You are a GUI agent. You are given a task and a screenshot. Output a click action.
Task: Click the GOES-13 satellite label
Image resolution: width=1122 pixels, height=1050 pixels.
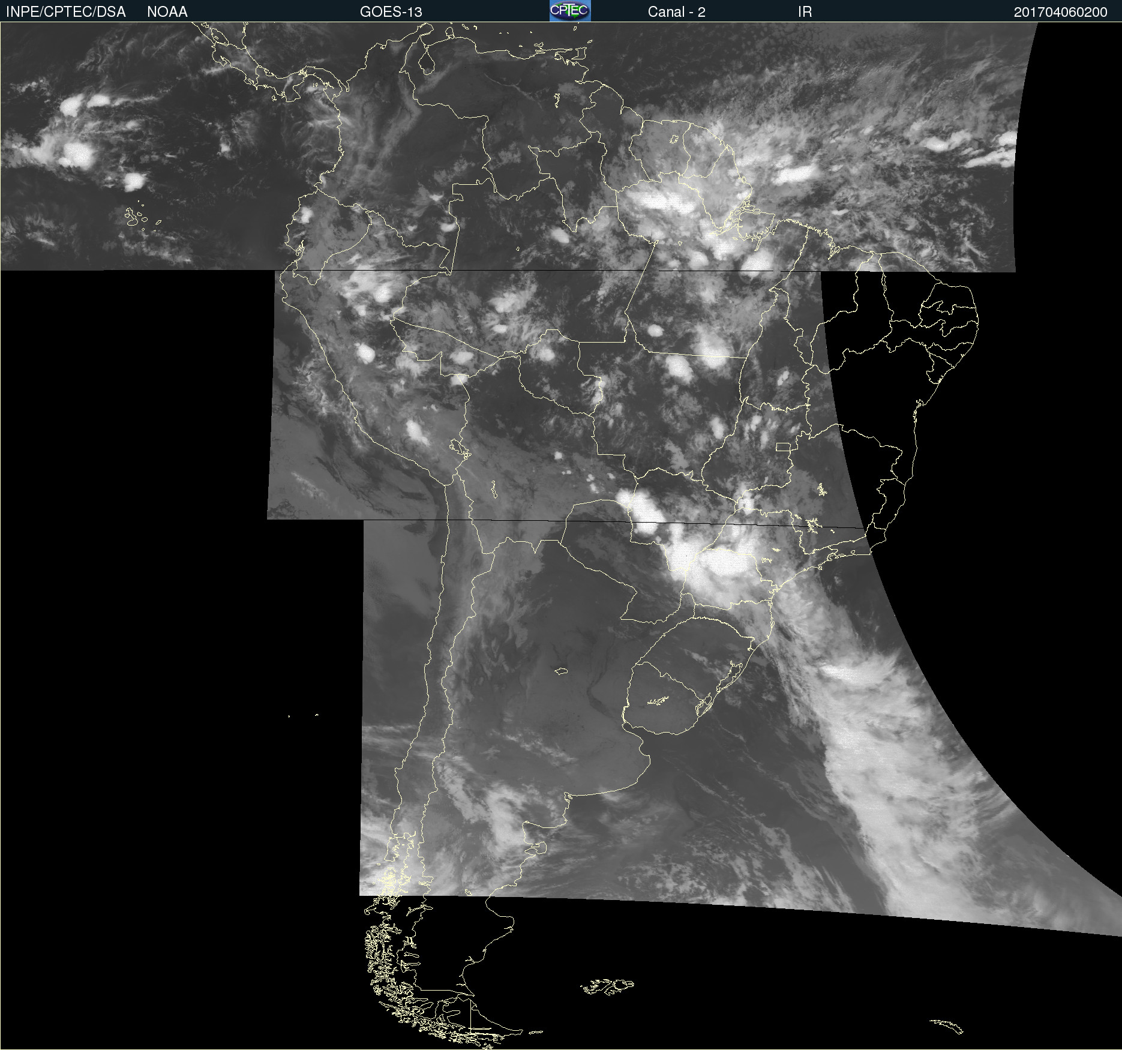click(391, 12)
